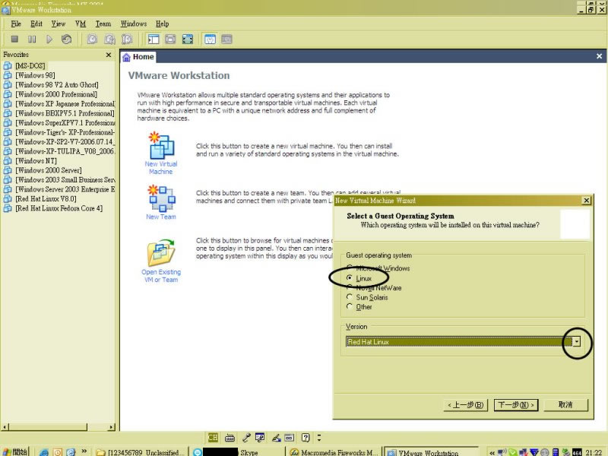
Task: Open the Version dropdown arrow
Action: [x=577, y=341]
